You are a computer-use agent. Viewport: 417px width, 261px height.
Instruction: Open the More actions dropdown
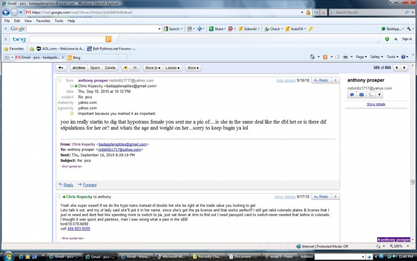pos(193,68)
